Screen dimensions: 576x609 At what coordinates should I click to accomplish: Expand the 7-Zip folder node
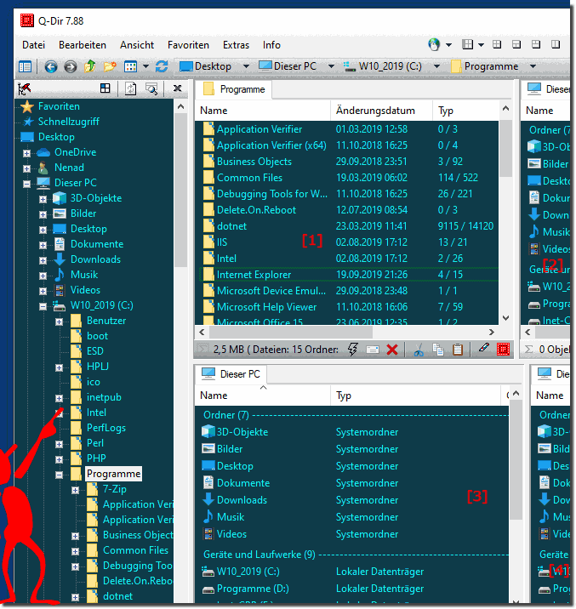point(76,491)
